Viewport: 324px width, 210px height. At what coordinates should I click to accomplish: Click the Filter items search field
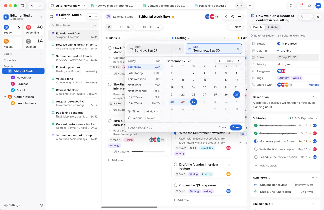pos(73,25)
